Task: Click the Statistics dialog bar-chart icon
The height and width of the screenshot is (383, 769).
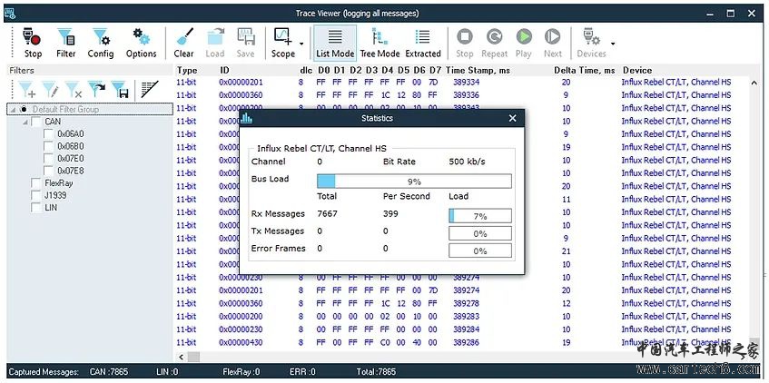Action: 247,118
